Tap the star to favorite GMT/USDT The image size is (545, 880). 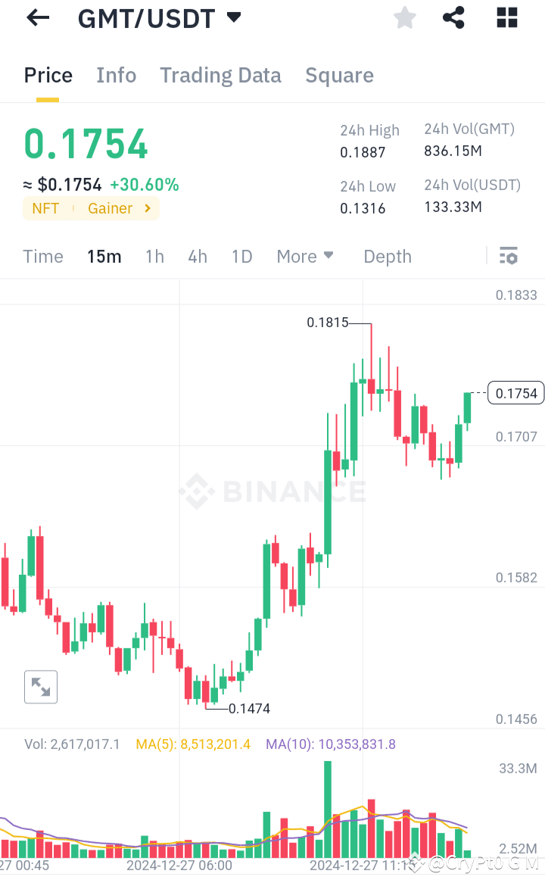pyautogui.click(x=404, y=17)
